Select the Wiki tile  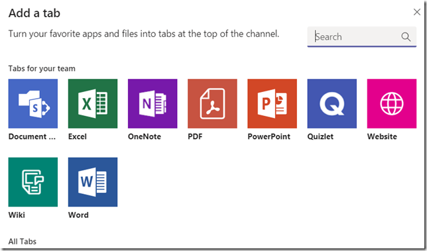click(33, 182)
